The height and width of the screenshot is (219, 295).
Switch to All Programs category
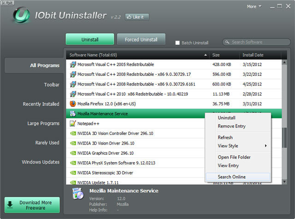(34, 66)
